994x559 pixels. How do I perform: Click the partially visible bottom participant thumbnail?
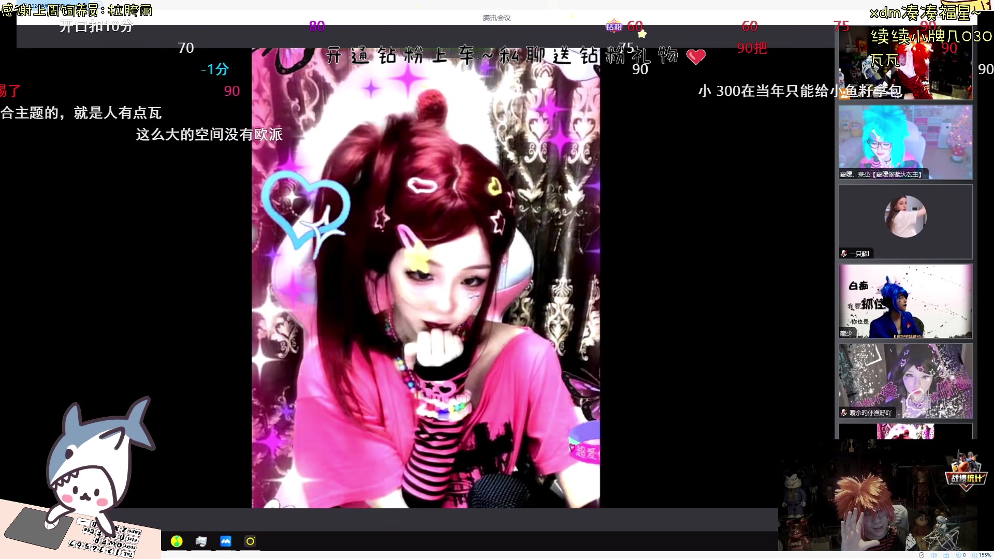(x=905, y=431)
